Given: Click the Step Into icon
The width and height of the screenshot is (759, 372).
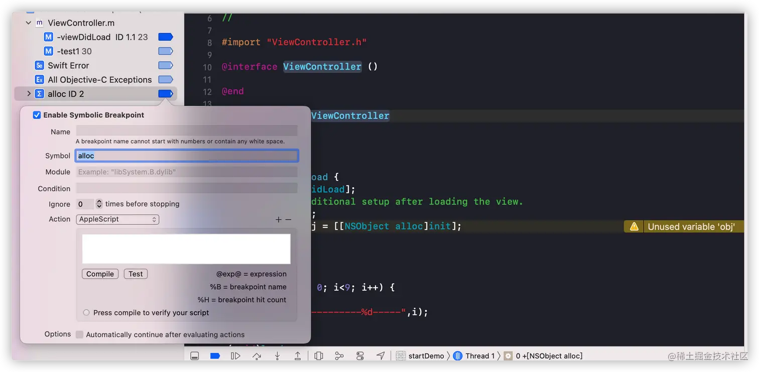Looking at the screenshot, I should tap(277, 356).
